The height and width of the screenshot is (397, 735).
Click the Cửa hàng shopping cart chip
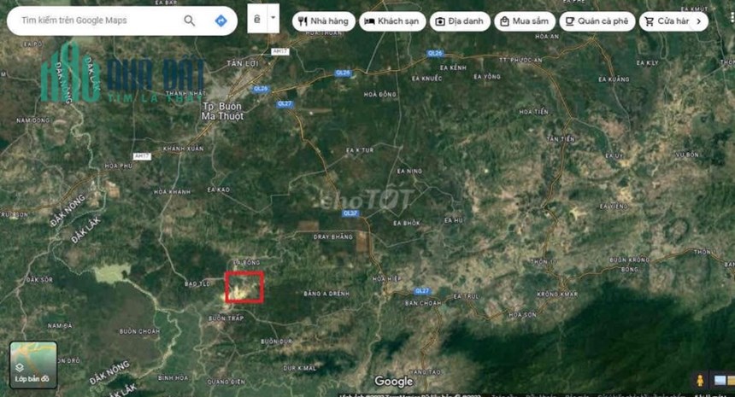(x=667, y=21)
